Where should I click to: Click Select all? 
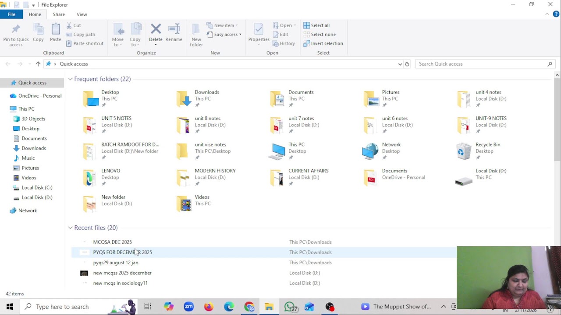tap(316, 25)
